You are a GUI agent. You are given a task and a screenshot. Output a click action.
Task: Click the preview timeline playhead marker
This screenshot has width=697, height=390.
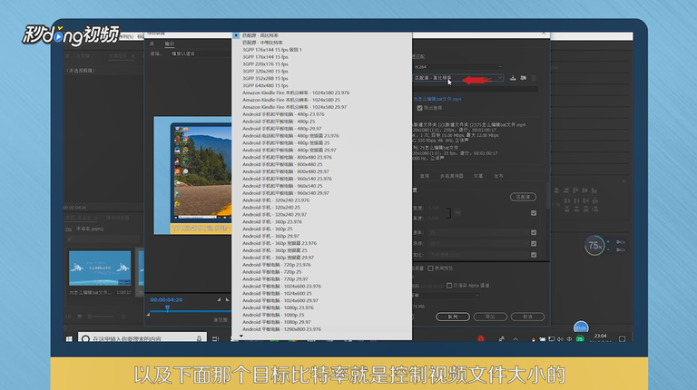pos(168,307)
